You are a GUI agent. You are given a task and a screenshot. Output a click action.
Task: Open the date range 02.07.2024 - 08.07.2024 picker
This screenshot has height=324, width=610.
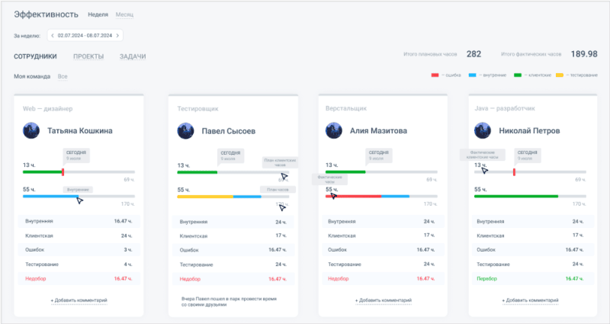85,35
